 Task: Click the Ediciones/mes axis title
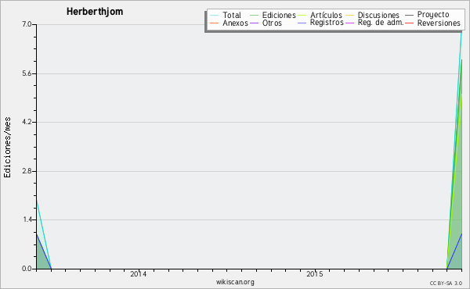(x=7, y=148)
